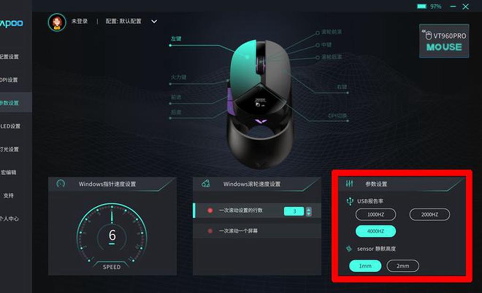Click the speedometer icon beside Windows指针速度设置
The image size is (482, 293).
61,184
